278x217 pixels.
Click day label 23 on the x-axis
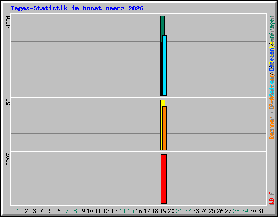[195, 211]
